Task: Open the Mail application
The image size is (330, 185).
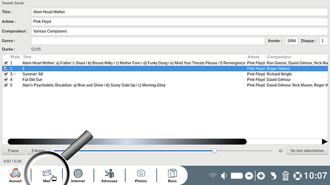Action: tap(47, 175)
